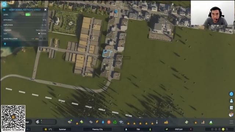235x132 pixels.
Task: Click the Efficiency row in info panel
Action: [x=25, y=20]
